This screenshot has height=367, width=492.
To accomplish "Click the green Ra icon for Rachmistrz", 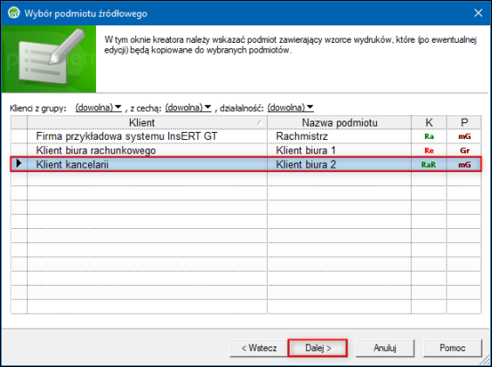I will [x=429, y=136].
